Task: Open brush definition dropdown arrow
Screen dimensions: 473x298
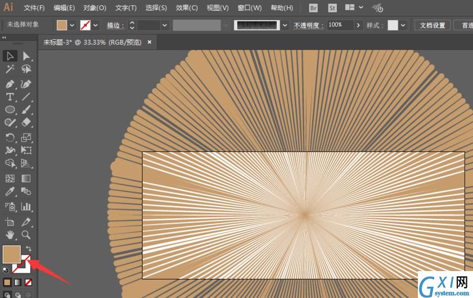Action: pos(285,25)
